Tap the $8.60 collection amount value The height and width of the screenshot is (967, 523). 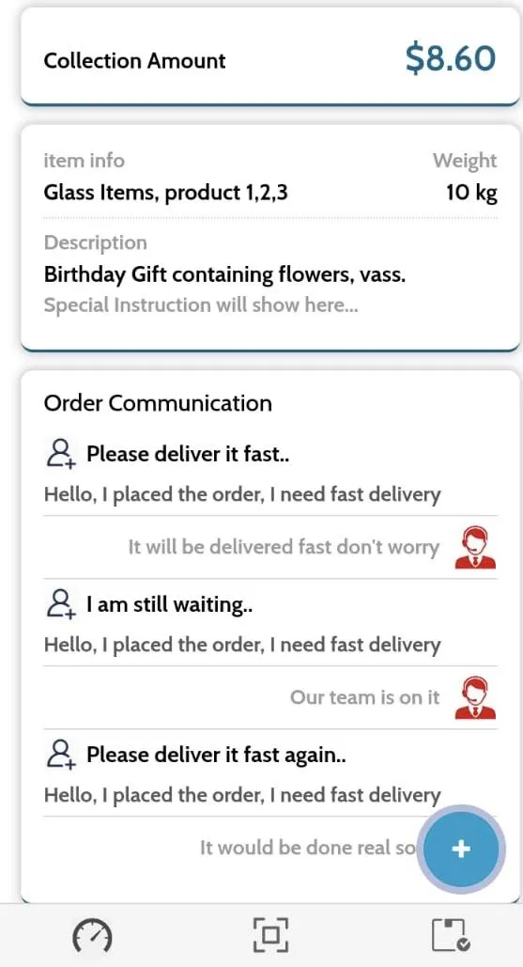[451, 59]
